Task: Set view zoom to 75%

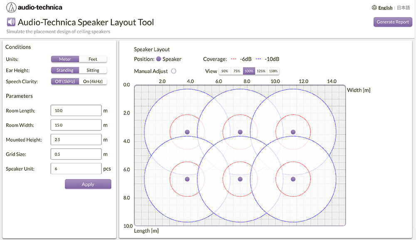Action: point(237,71)
